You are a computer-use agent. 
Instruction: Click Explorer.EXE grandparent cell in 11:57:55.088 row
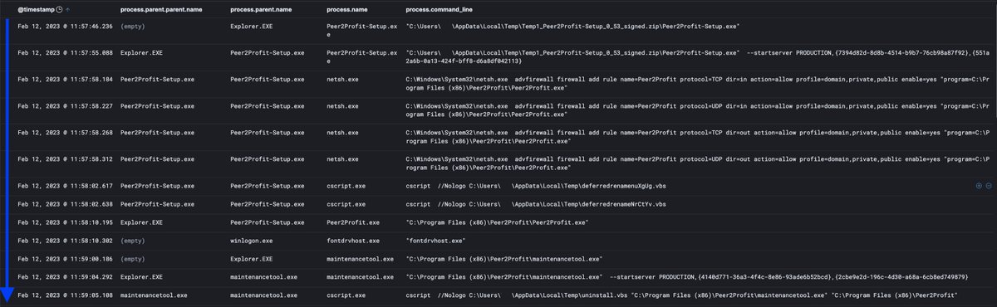click(x=141, y=52)
